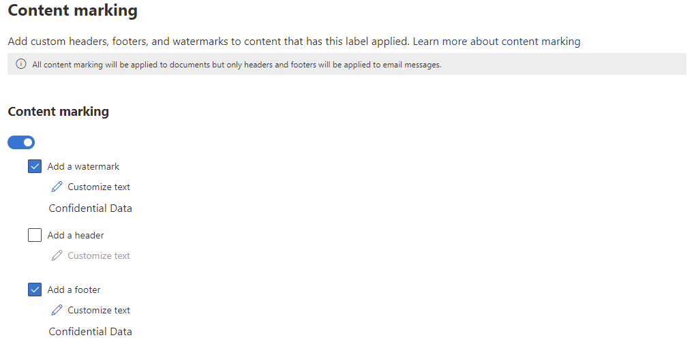Uncheck the Add a footer checkbox
Viewport: 694px width, 342px height.
(x=35, y=290)
